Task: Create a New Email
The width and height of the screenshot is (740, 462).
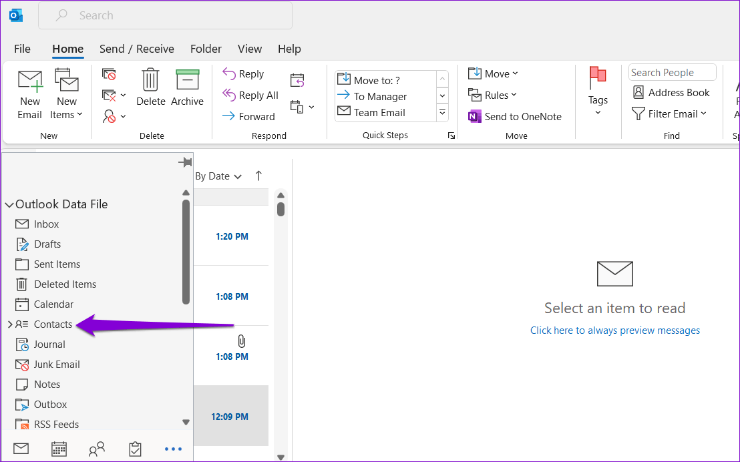Action: click(30, 94)
